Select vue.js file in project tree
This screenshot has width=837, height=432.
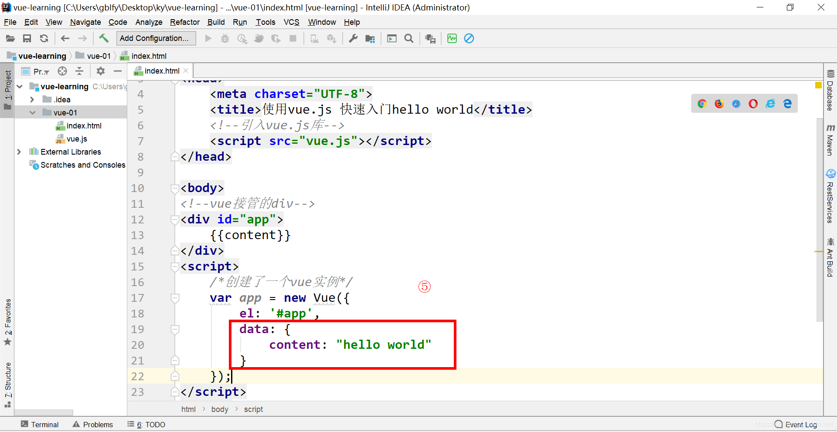pyautogui.click(x=71, y=139)
